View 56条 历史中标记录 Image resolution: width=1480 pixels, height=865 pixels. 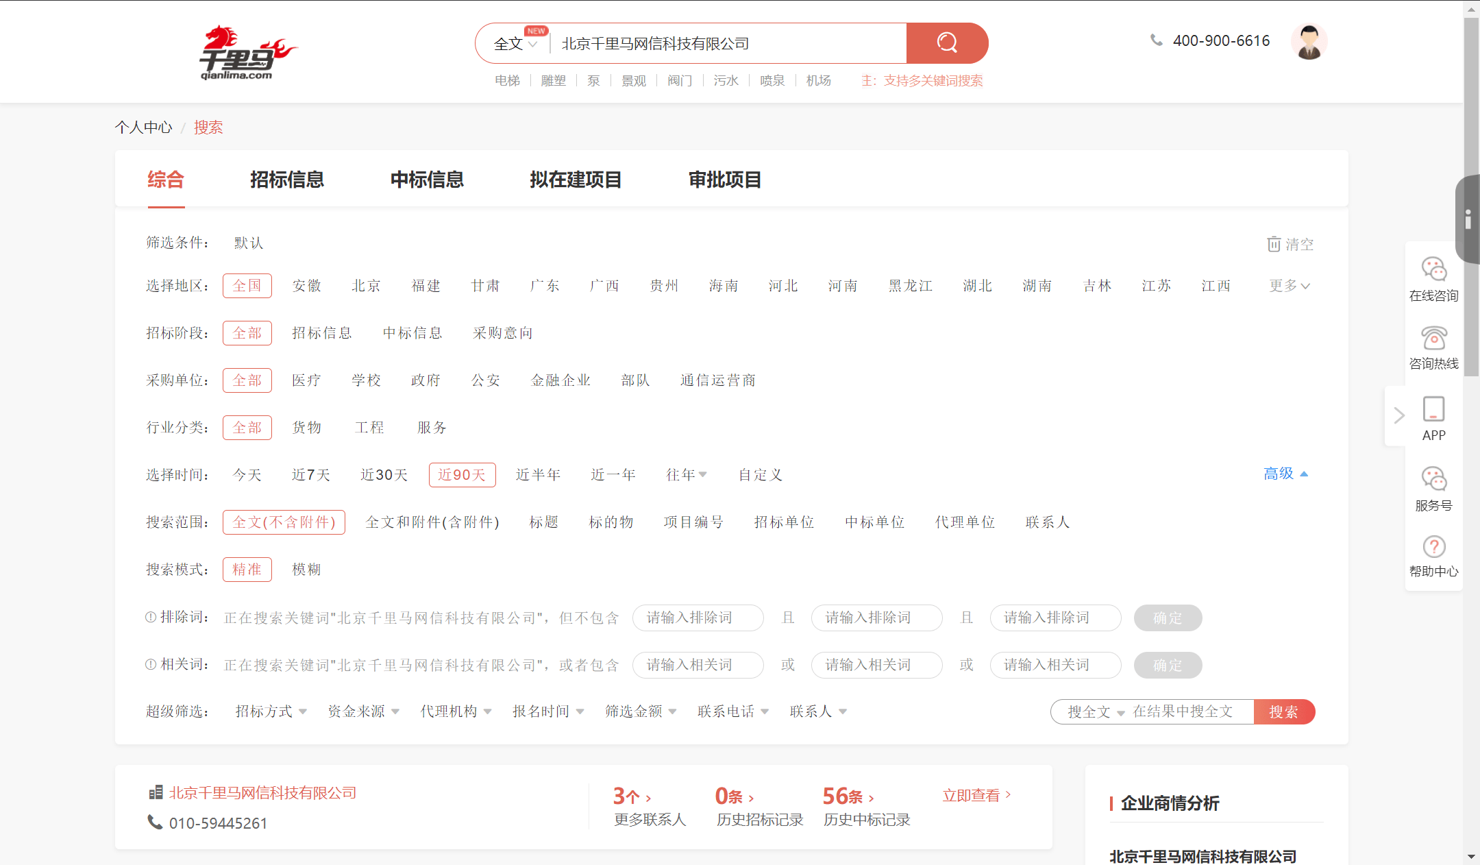point(866,806)
